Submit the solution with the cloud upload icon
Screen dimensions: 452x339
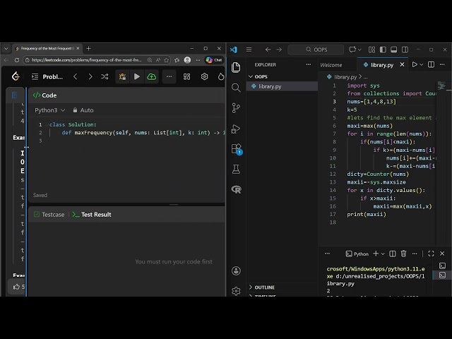point(151,76)
